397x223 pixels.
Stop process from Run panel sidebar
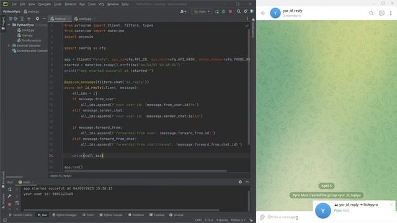(10, 204)
